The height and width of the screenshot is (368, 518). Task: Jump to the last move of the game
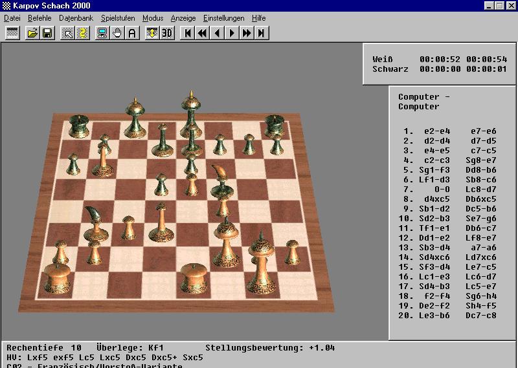coord(262,33)
